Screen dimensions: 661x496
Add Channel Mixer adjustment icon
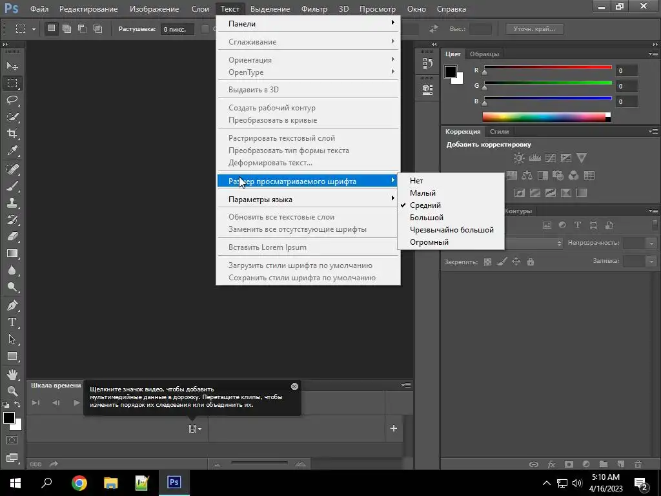tap(573, 176)
